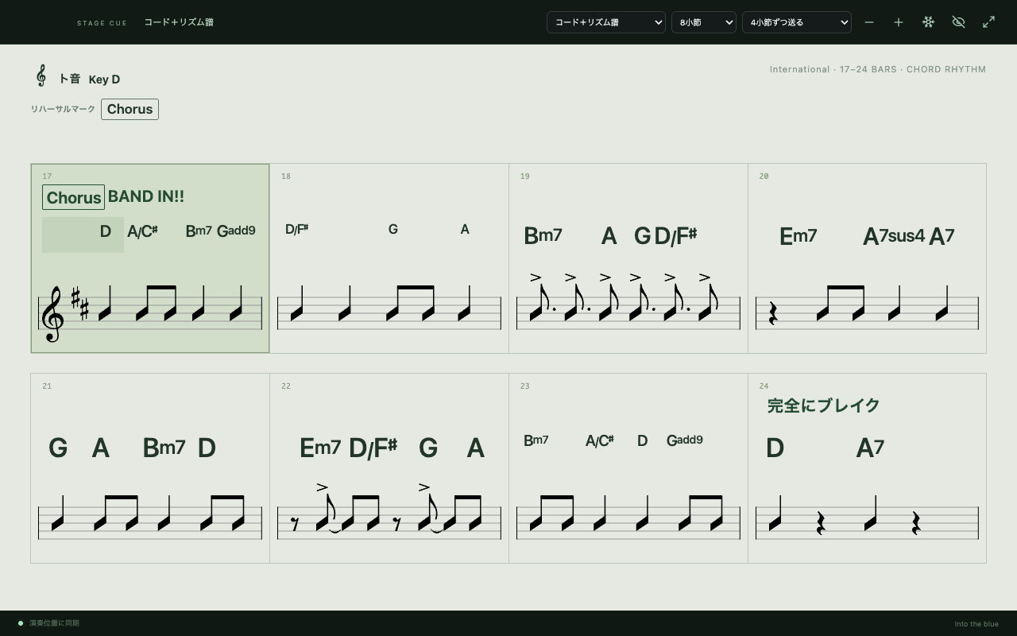Click the Chorus rehearsal mark button
The image size is (1017, 636).
[130, 109]
